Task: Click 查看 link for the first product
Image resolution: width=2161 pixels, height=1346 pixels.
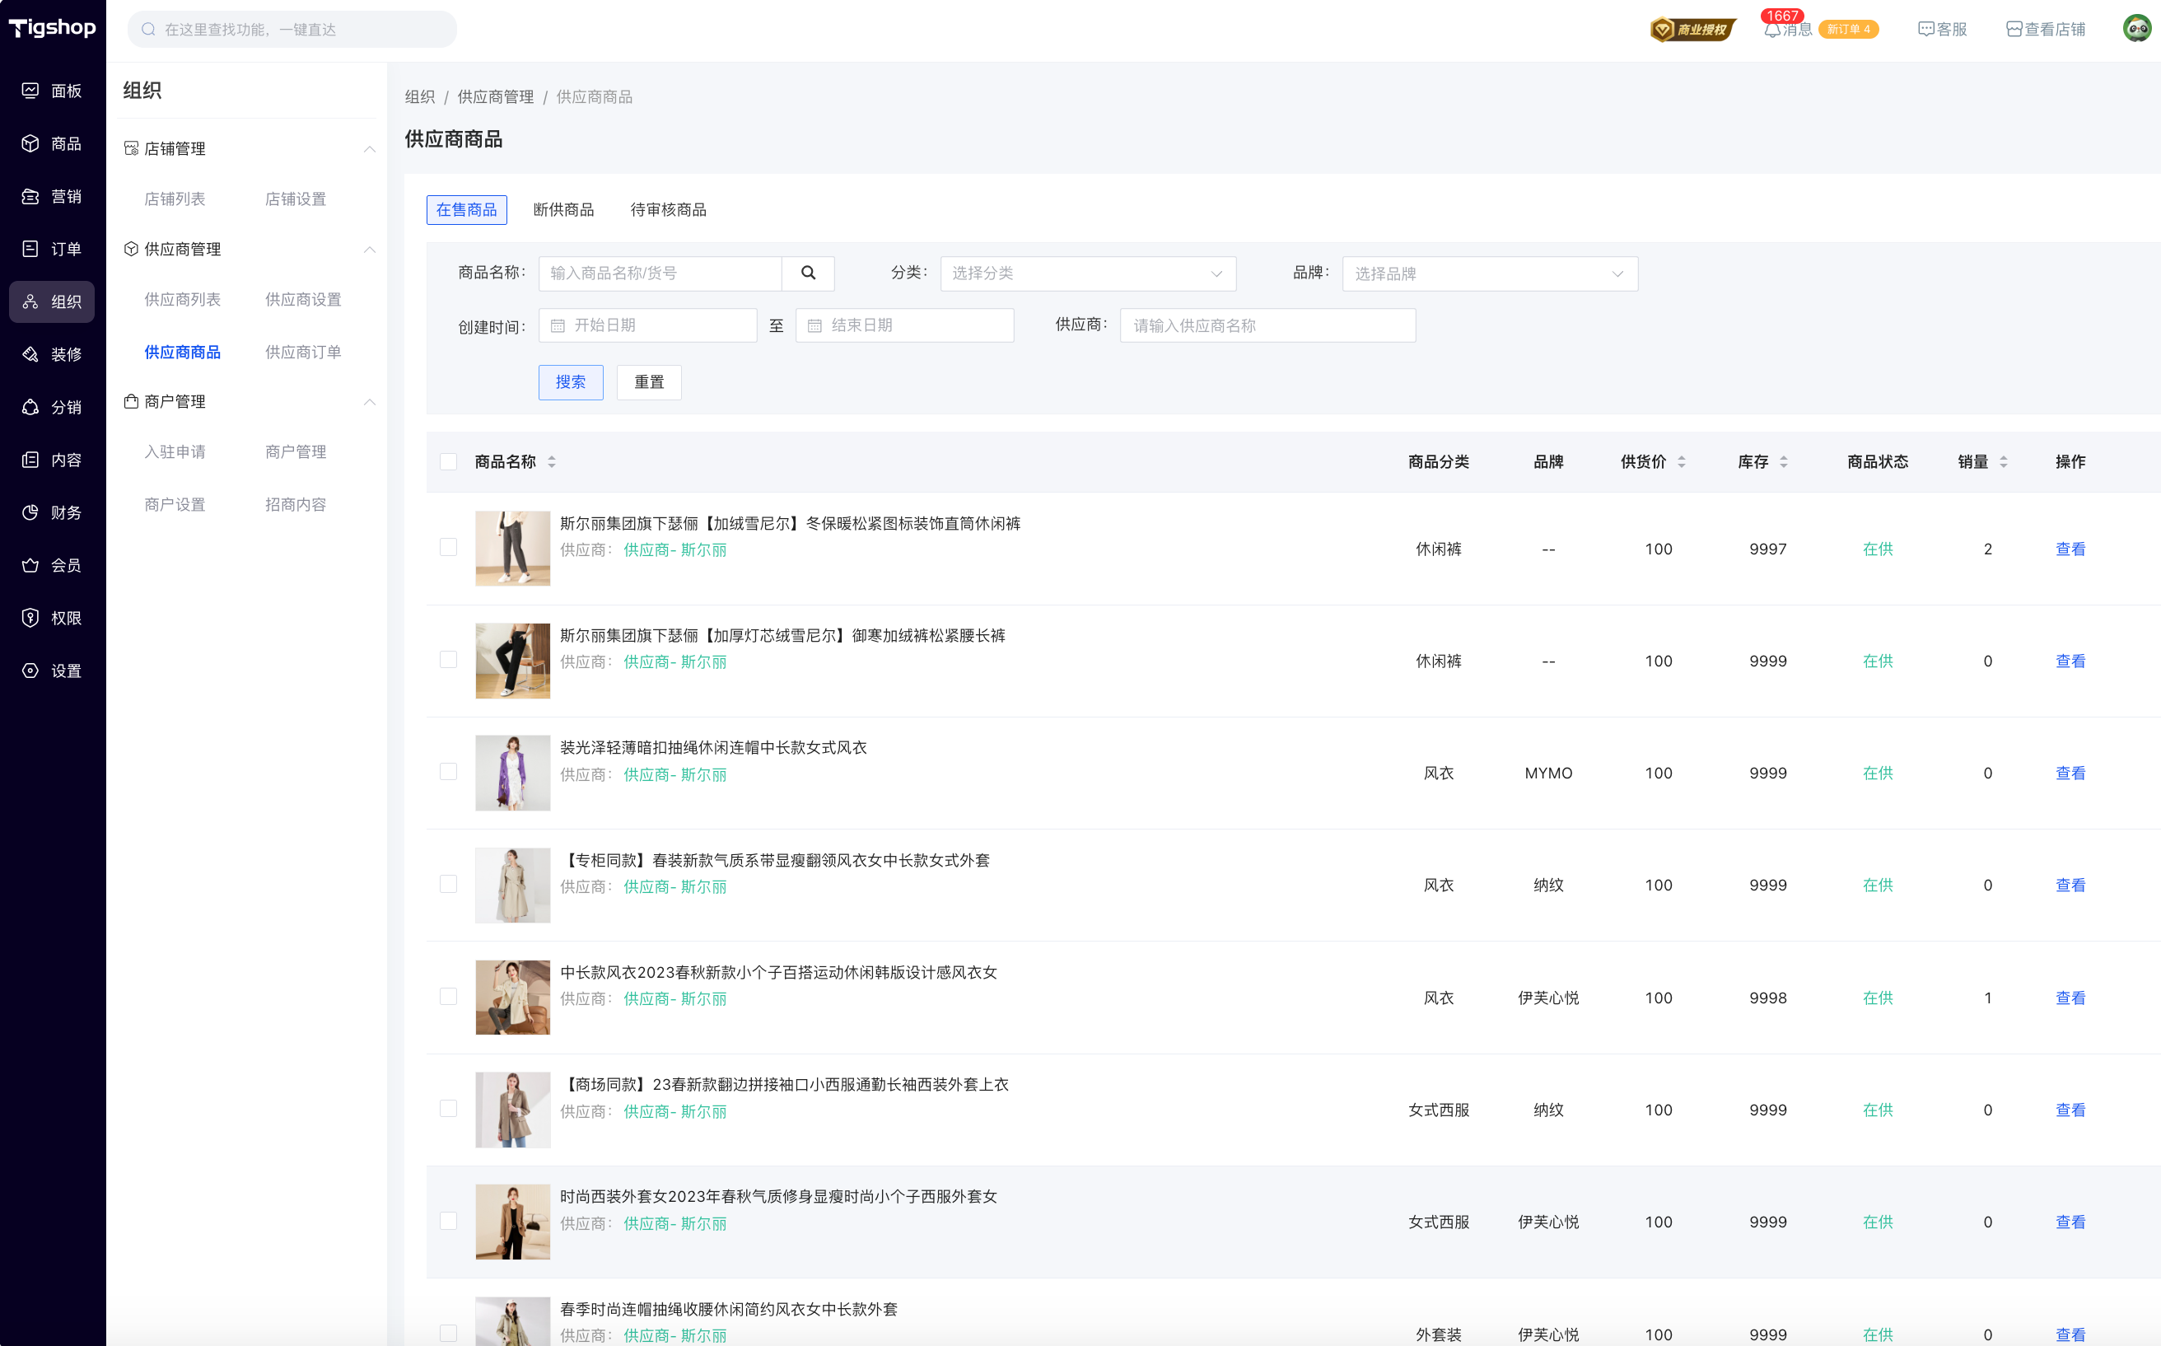Action: pyautogui.click(x=2070, y=549)
